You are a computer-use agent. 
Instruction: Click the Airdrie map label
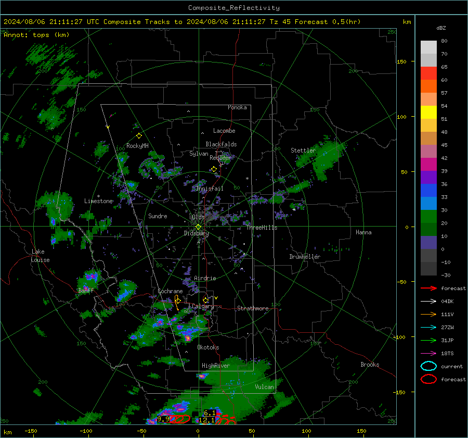(205, 278)
